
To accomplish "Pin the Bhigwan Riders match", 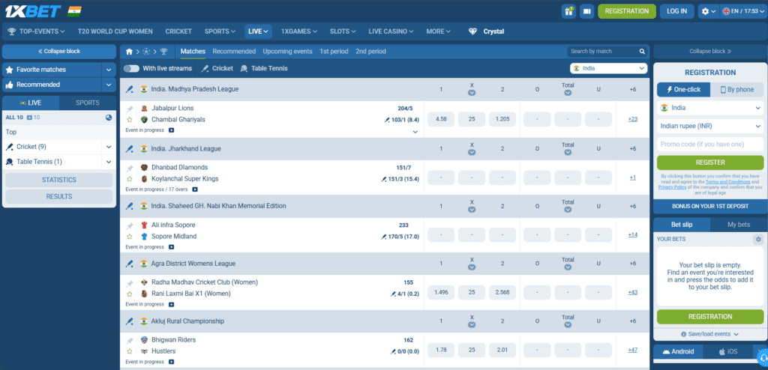I will [130, 340].
